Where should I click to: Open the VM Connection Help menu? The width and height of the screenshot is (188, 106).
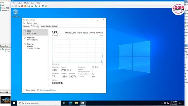pyautogui.click(x=38, y=3)
